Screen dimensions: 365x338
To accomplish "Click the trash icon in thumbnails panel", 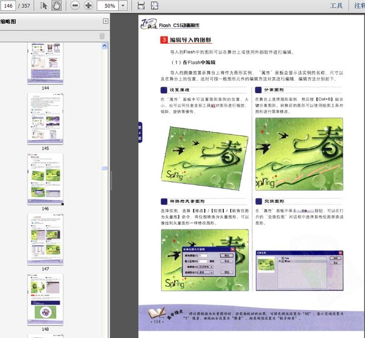I will tap(102, 36).
